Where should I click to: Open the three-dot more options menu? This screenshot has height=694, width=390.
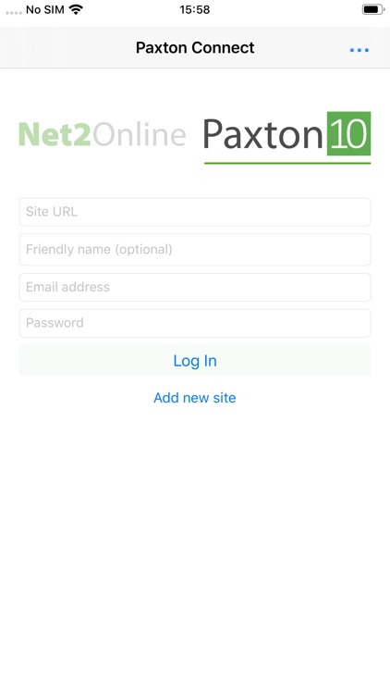coord(360,50)
